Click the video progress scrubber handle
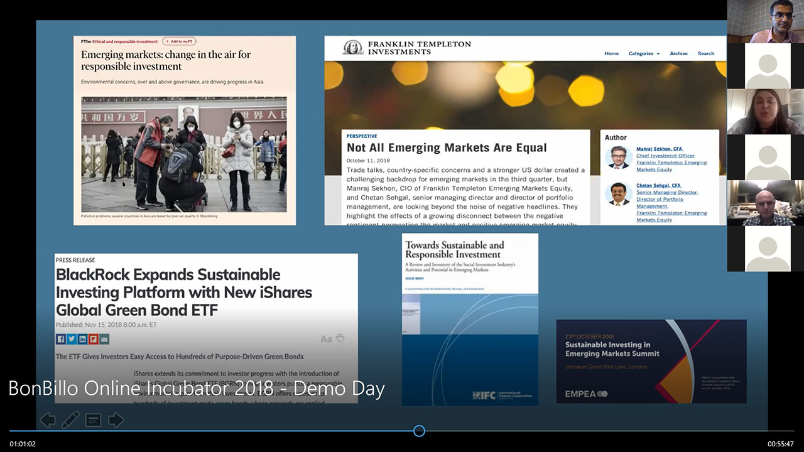Screen dimensions: 804x452 pos(419,431)
